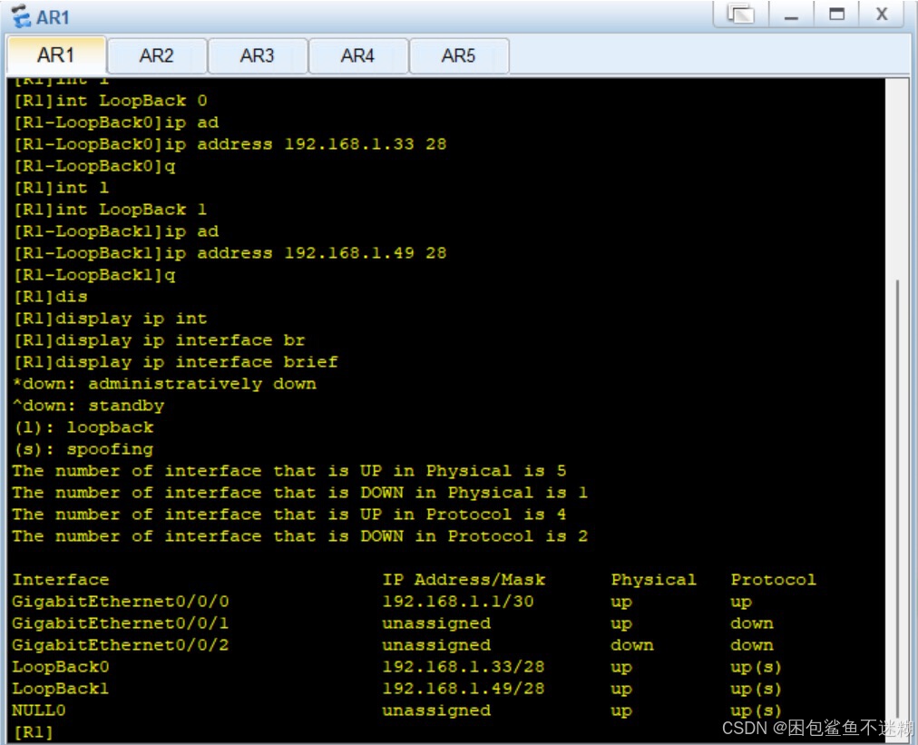
Task: Click the '(l): loopback' legend line
Action: pos(83,427)
